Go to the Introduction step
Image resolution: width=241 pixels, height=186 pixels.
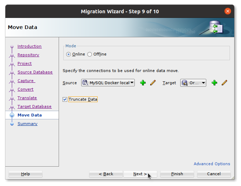click(29, 46)
